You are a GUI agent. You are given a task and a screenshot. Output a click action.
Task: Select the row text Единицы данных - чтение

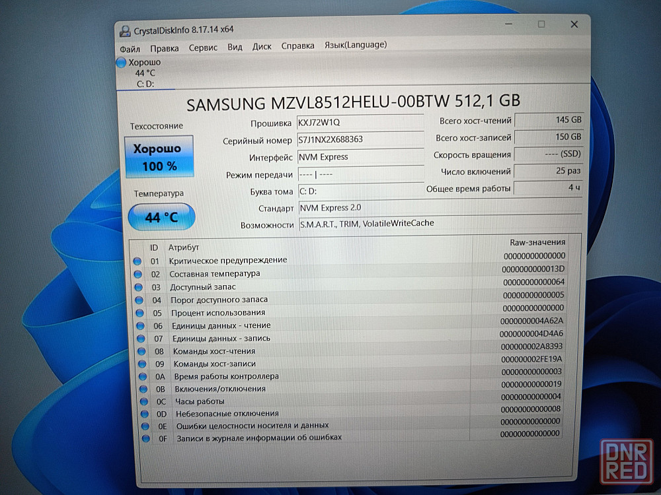click(221, 326)
